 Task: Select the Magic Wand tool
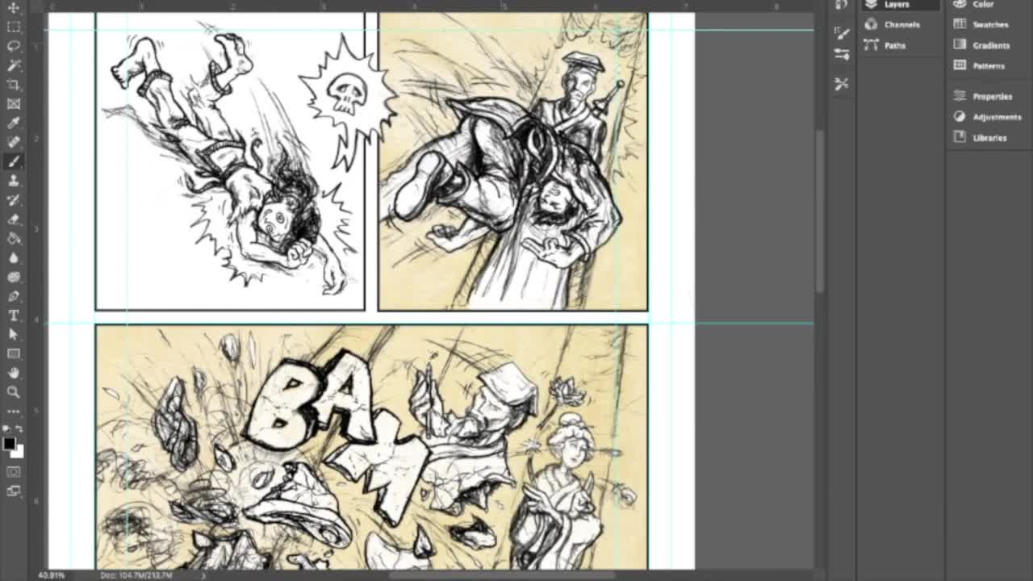tap(14, 65)
